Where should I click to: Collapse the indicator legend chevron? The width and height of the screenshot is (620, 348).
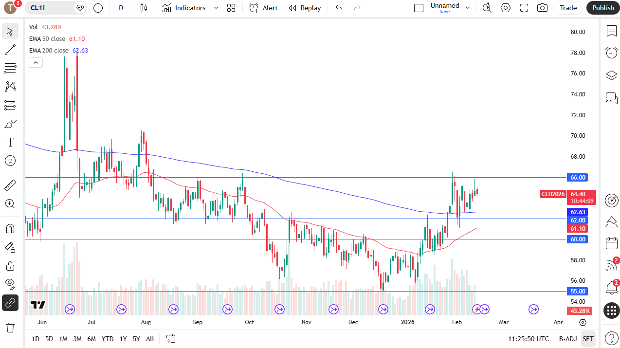click(36, 62)
